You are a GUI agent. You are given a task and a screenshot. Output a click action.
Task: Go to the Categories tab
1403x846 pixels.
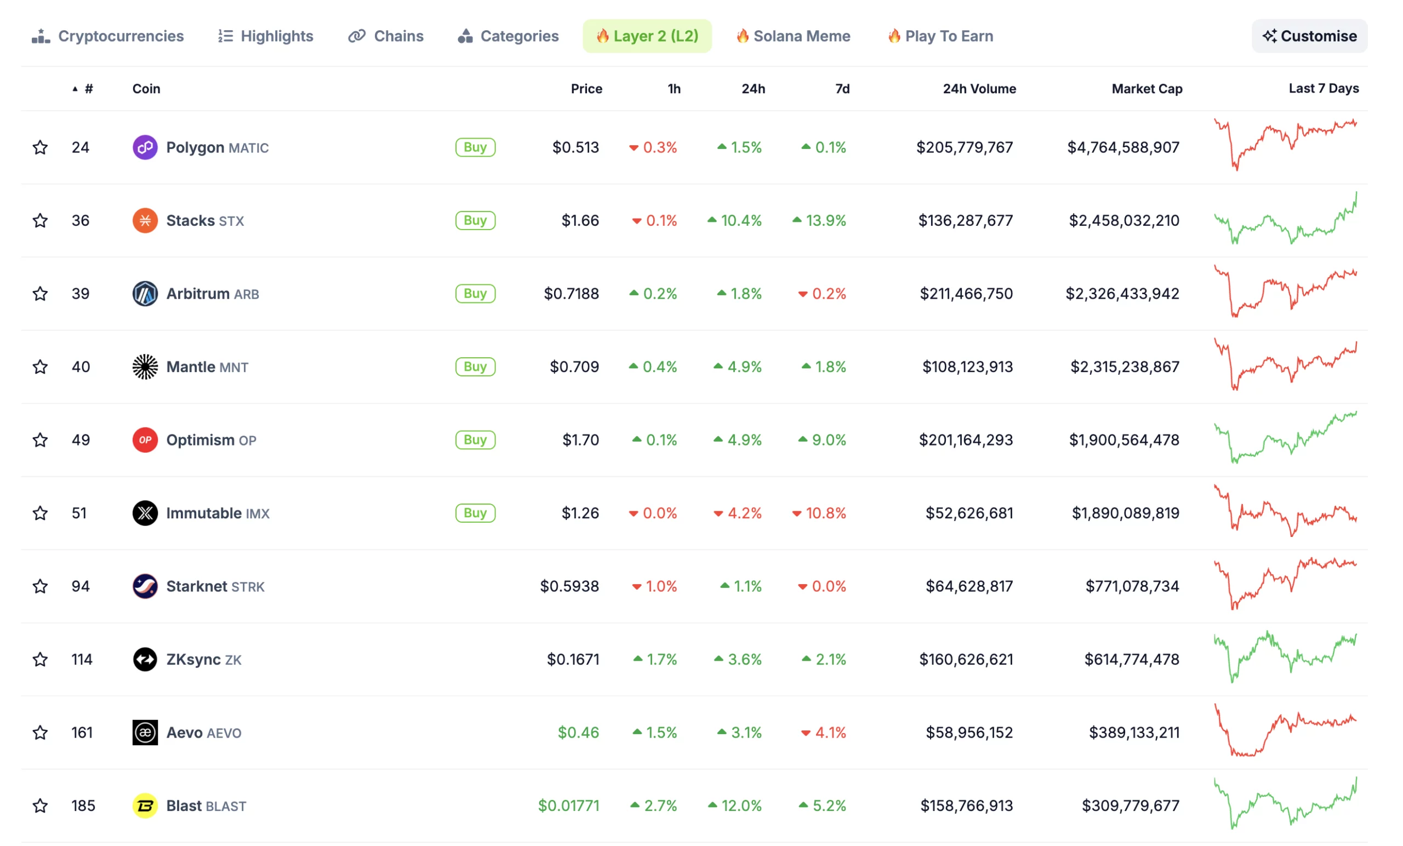click(509, 36)
